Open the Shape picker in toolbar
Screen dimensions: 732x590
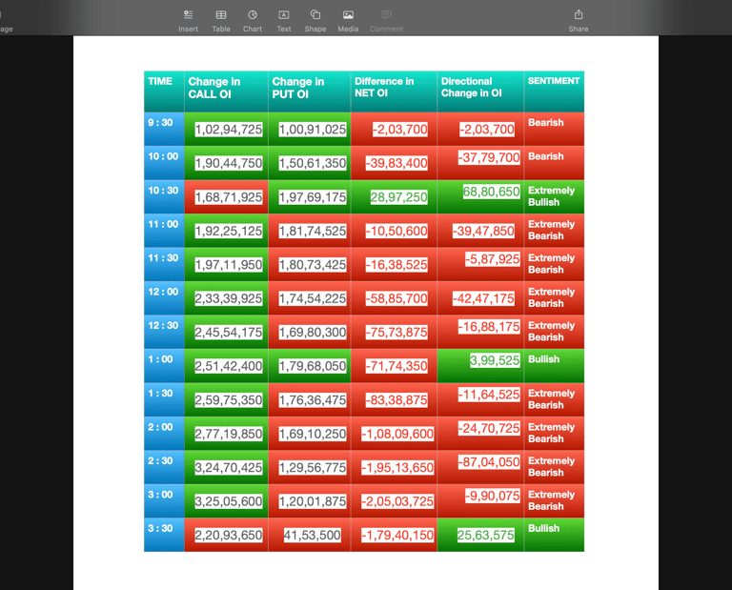[x=315, y=21]
